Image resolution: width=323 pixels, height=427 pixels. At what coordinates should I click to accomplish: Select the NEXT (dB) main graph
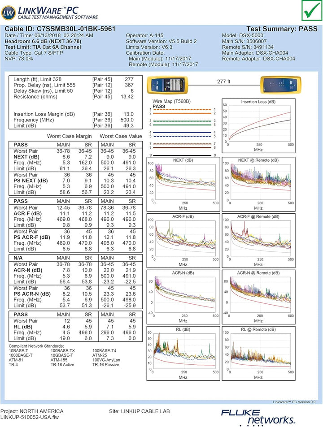(183, 184)
